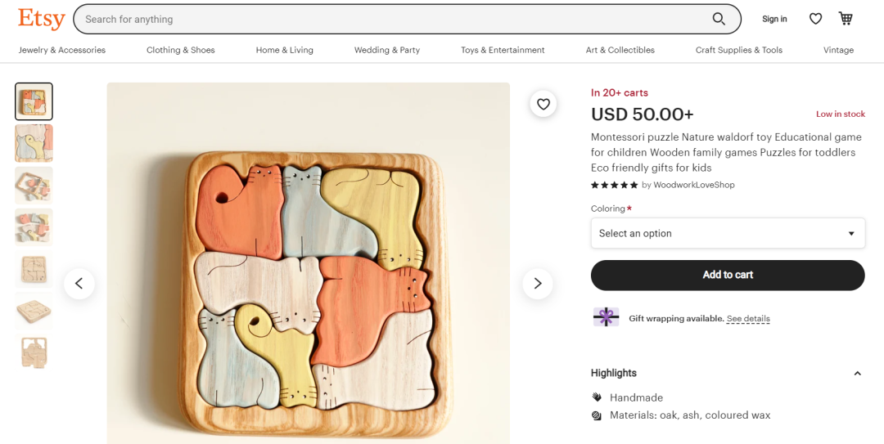Click the Etsy logo
This screenshot has width=884, height=444.
coord(41,19)
